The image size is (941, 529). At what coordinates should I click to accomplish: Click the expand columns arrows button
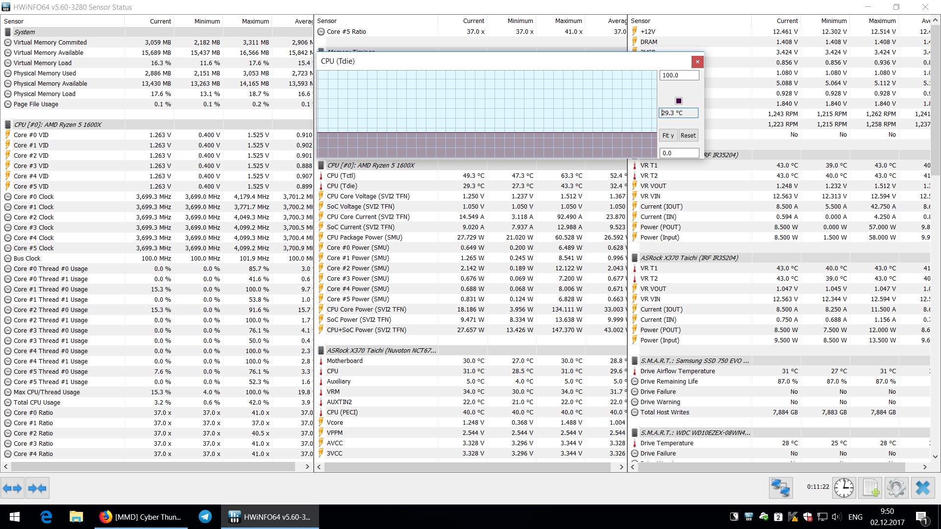coord(12,488)
